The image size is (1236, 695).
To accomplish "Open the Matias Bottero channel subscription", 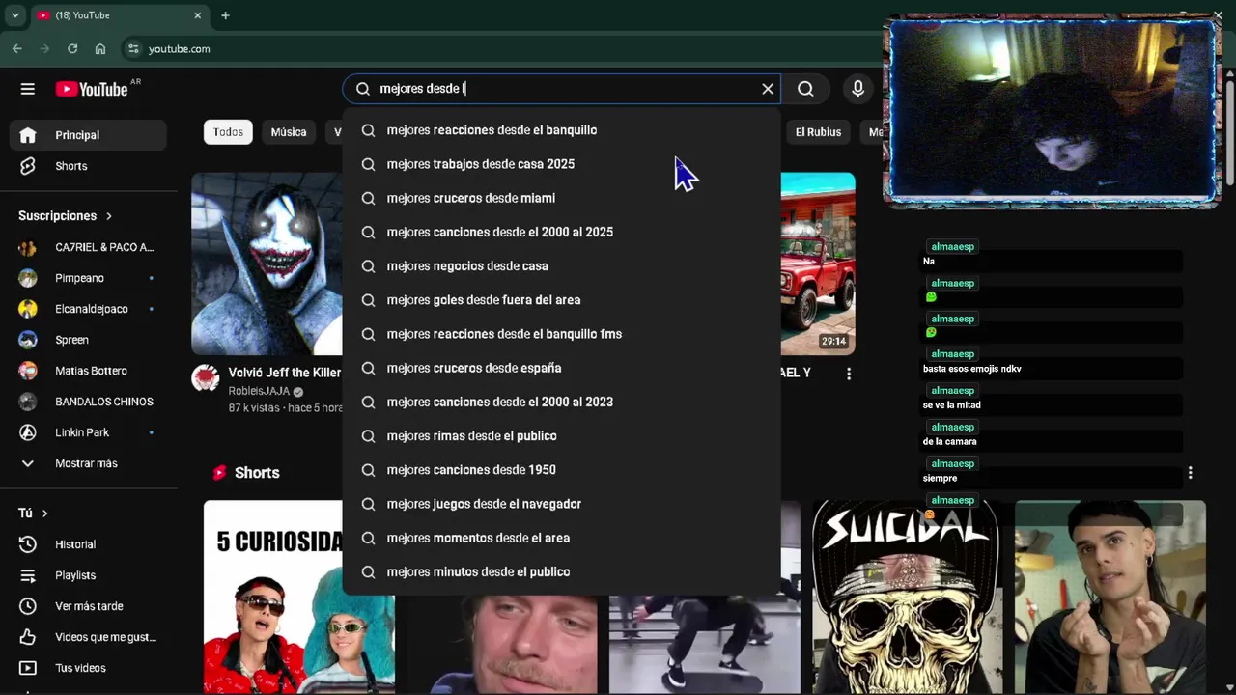I will pos(88,371).
